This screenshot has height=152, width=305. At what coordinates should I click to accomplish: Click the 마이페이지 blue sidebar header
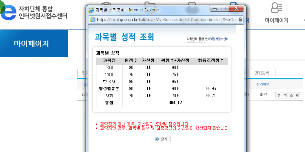[x=34, y=44]
